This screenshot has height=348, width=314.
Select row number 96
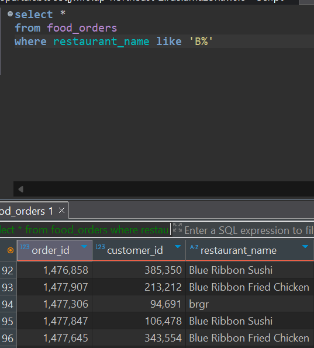pyautogui.click(x=8, y=338)
